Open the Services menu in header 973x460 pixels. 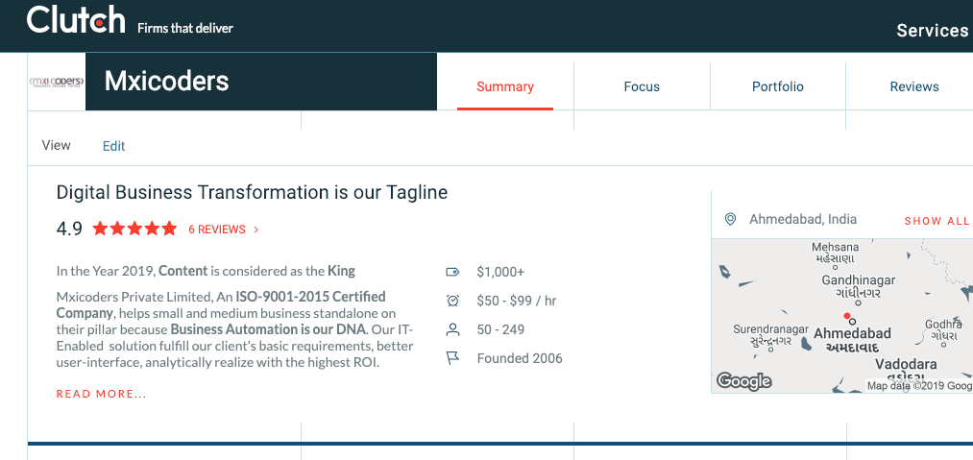coord(932,31)
